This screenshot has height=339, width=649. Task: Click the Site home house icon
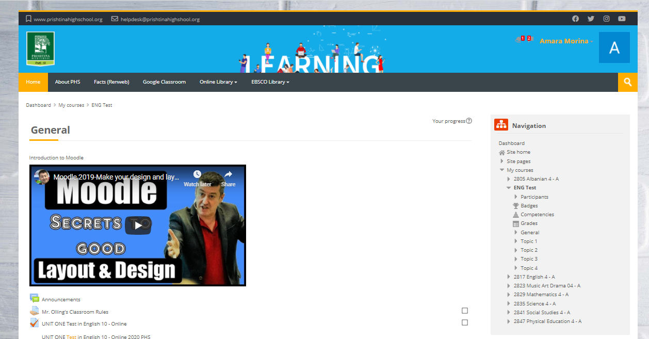click(x=501, y=152)
